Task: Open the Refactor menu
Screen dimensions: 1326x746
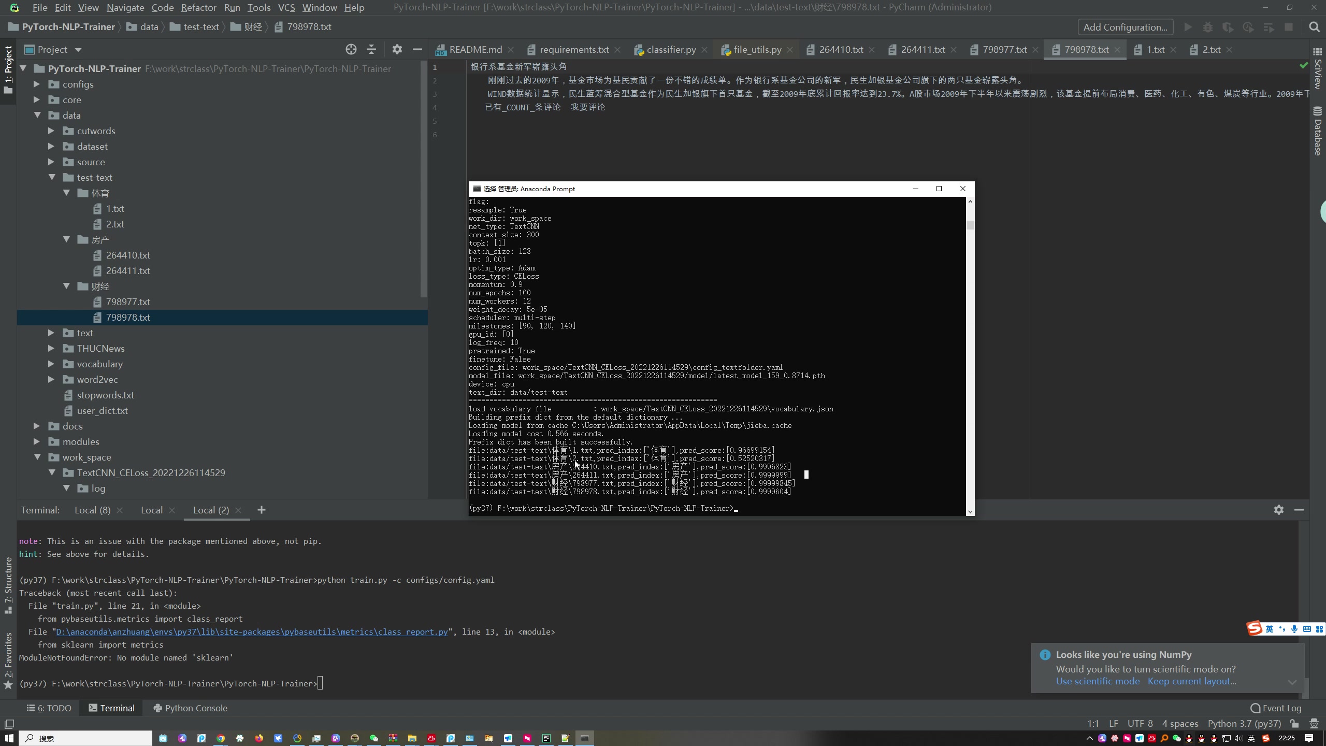Action: [198, 7]
